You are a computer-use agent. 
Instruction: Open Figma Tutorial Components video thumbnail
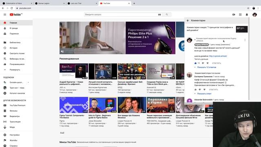74,105
